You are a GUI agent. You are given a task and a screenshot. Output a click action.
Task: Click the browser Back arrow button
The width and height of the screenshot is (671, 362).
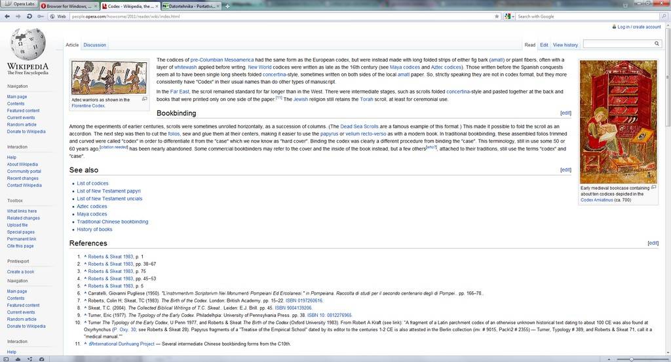(7, 16)
